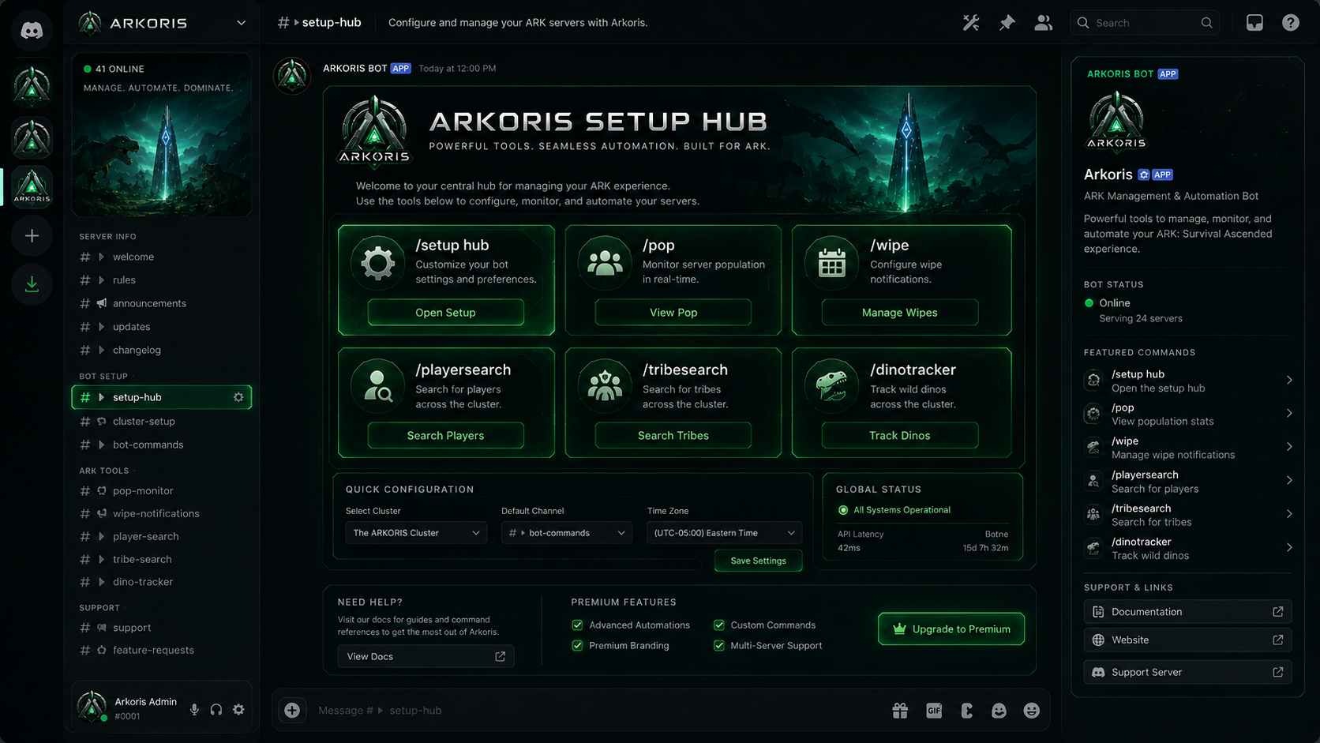Expand /setup hub featured command chevron
This screenshot has height=743, width=1320.
(1289, 381)
